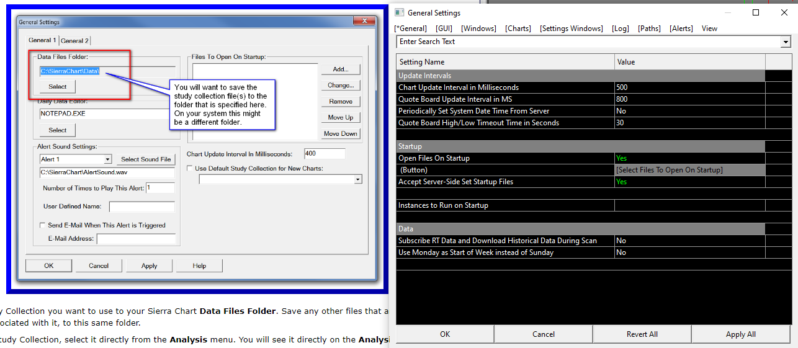Open General 2 tab in old dialog

(74, 40)
